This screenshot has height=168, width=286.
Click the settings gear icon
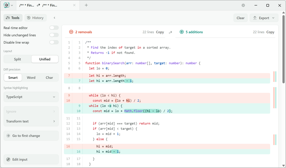[x=243, y=5]
